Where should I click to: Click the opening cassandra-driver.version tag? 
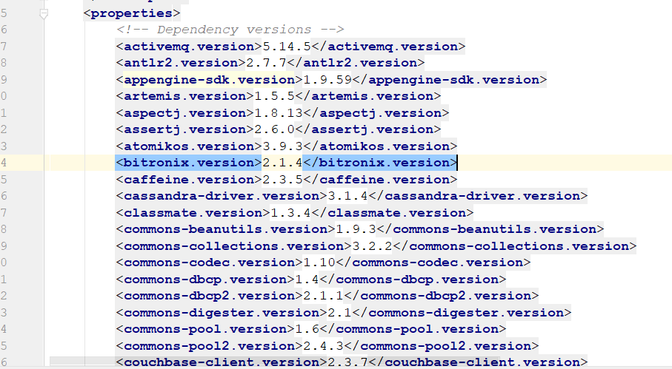[222, 196]
